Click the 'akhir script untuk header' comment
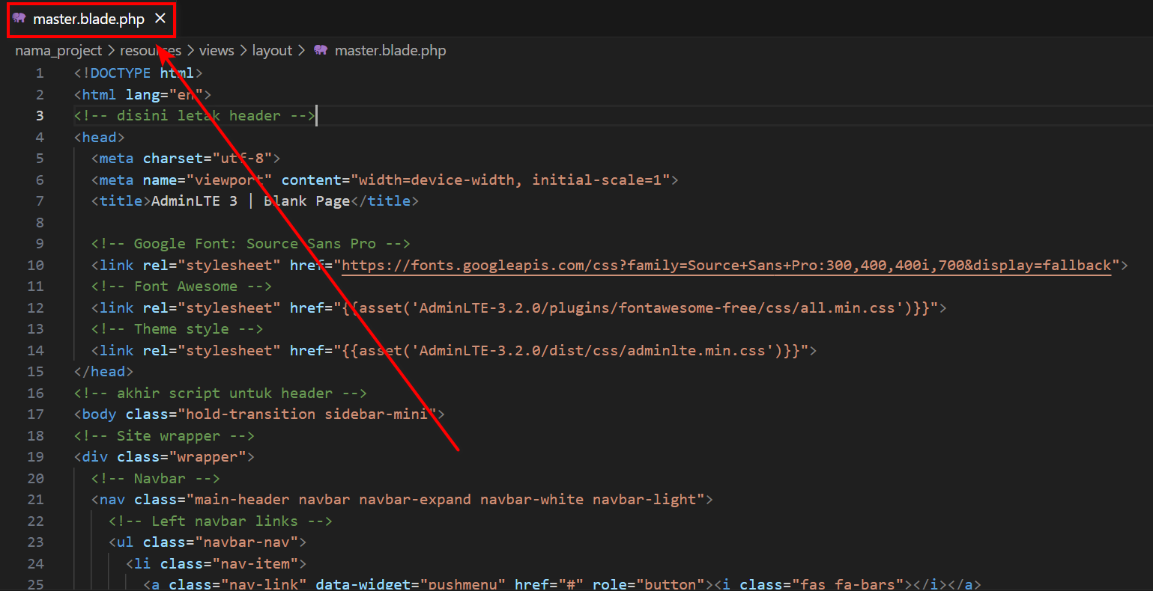This screenshot has width=1153, height=591. 220,393
